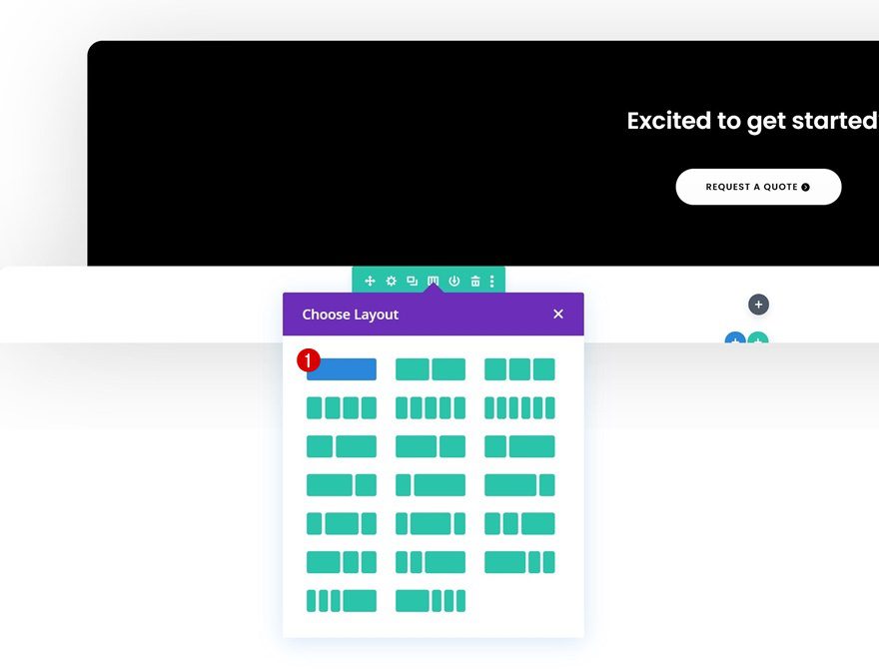Image resolution: width=879 pixels, height=670 pixels.
Task: Duplicate the row using toolbar icon
Action: (x=412, y=282)
